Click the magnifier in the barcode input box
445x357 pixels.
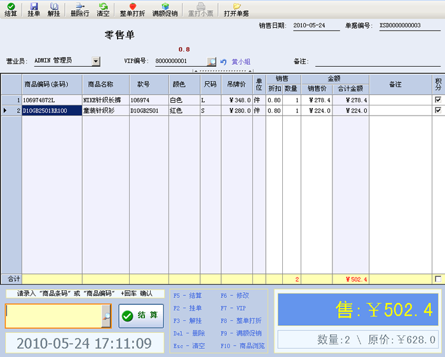pos(106,316)
